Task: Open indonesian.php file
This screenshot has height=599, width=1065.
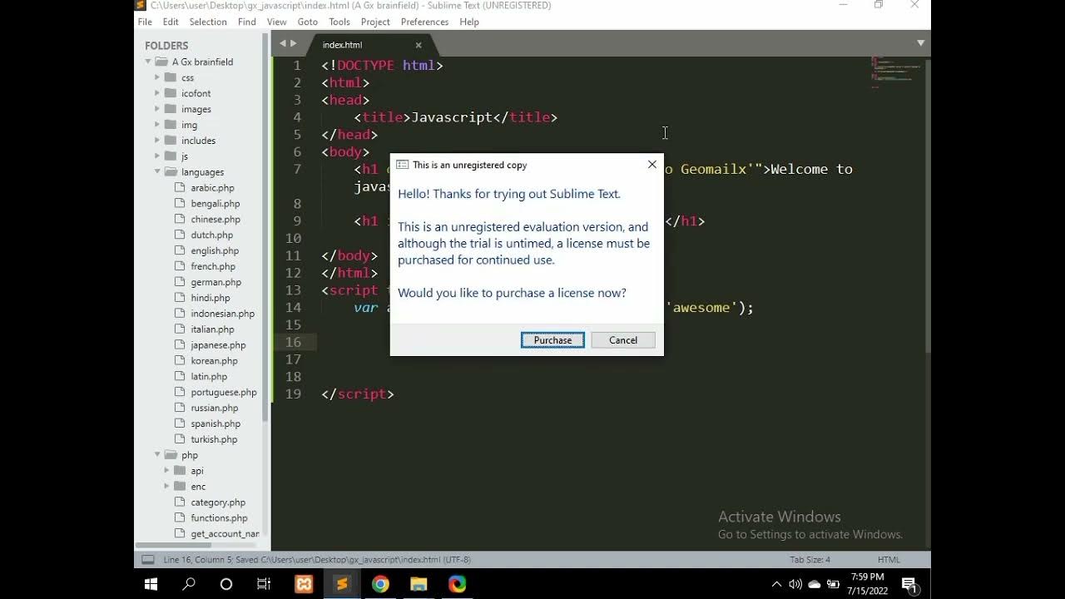Action: (222, 314)
